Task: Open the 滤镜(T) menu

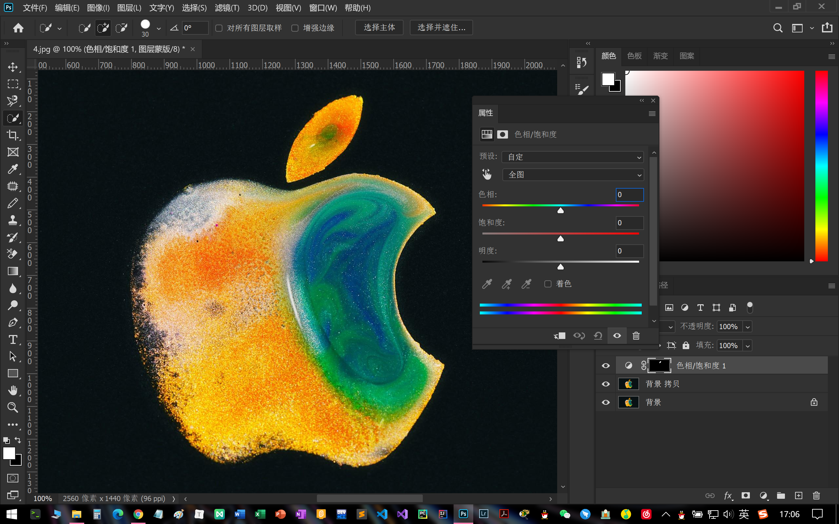Action: point(227,8)
